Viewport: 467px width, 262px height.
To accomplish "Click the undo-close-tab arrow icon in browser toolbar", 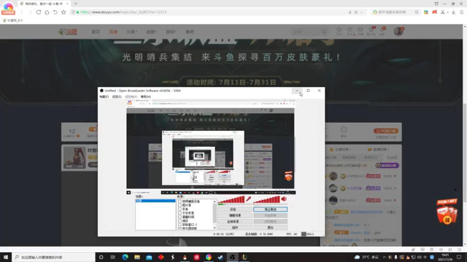I will (55, 12).
